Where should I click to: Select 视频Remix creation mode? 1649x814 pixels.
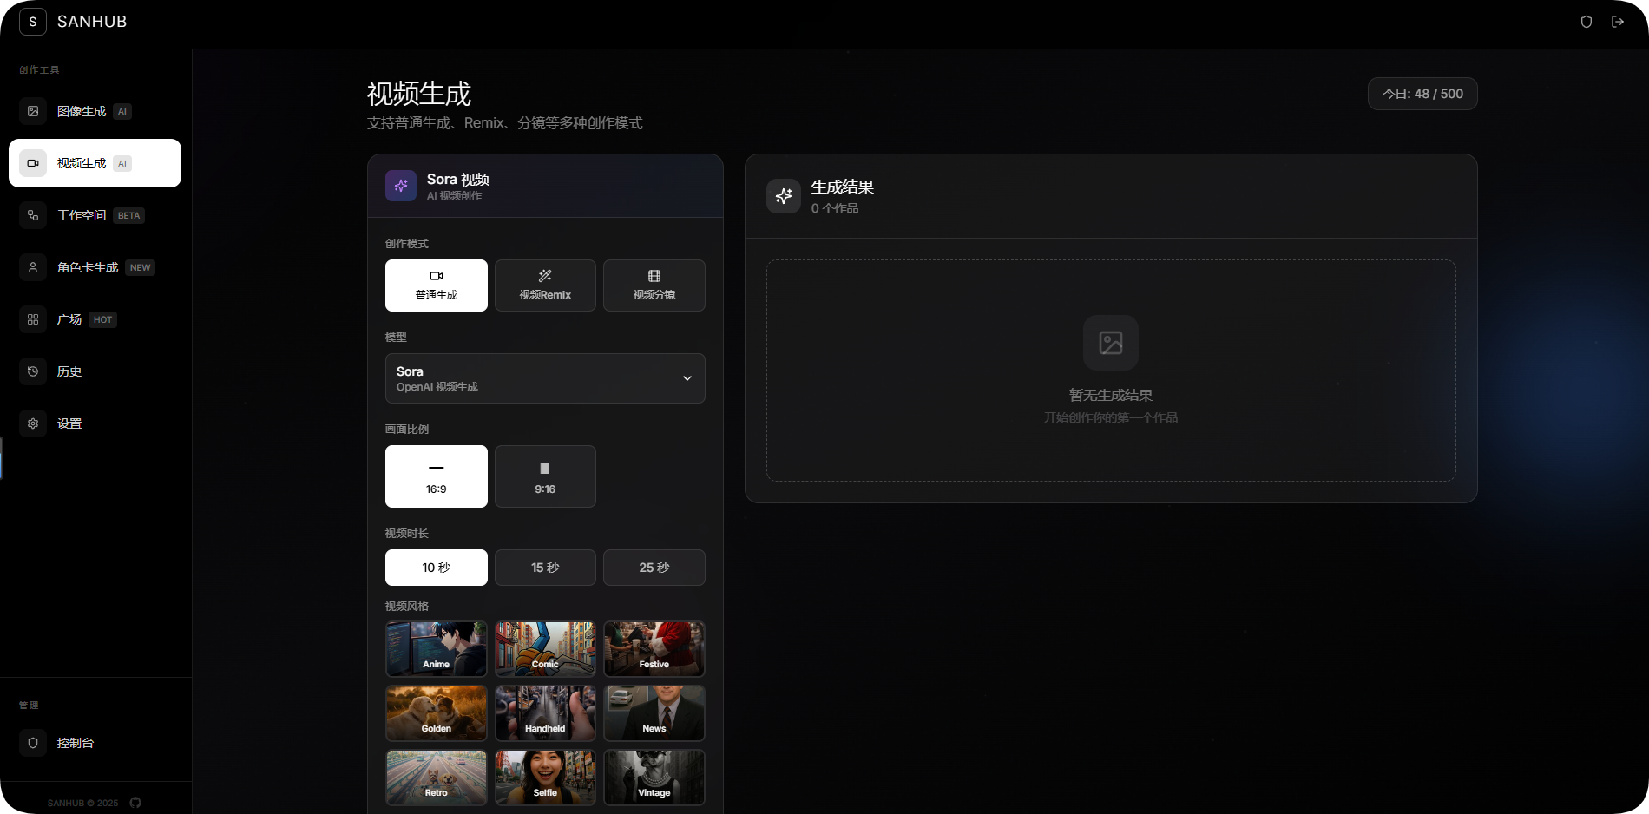coord(545,286)
